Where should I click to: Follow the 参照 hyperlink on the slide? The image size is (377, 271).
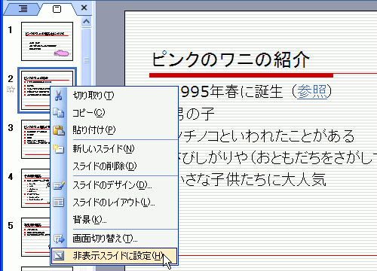tap(312, 91)
